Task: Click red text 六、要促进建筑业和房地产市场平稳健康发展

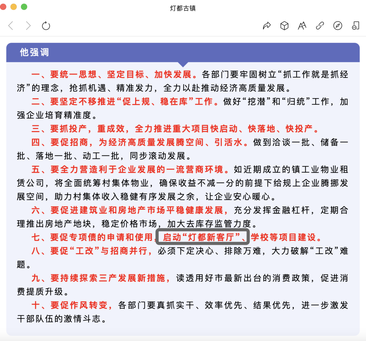Action: click(x=127, y=210)
